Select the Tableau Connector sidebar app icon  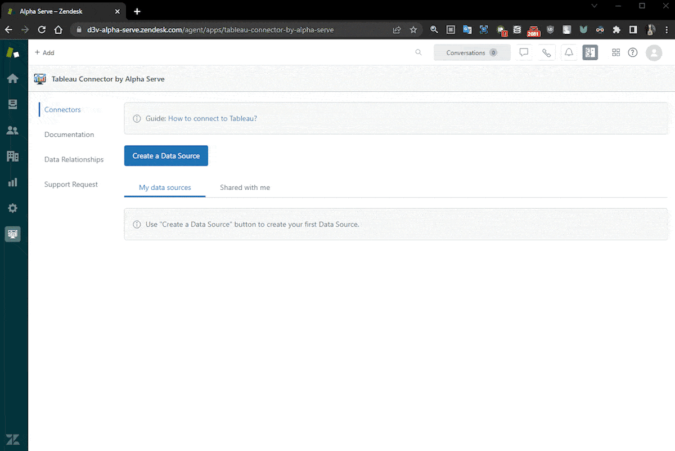coord(12,234)
